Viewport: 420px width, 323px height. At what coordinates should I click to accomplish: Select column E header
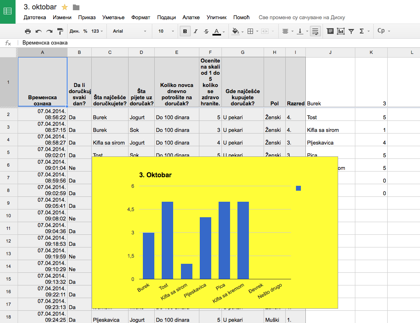click(x=177, y=52)
